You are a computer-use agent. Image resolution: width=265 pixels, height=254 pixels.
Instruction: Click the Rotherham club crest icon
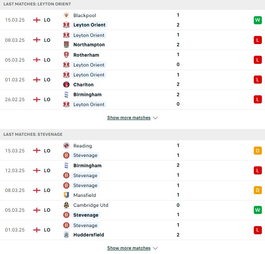(66, 55)
